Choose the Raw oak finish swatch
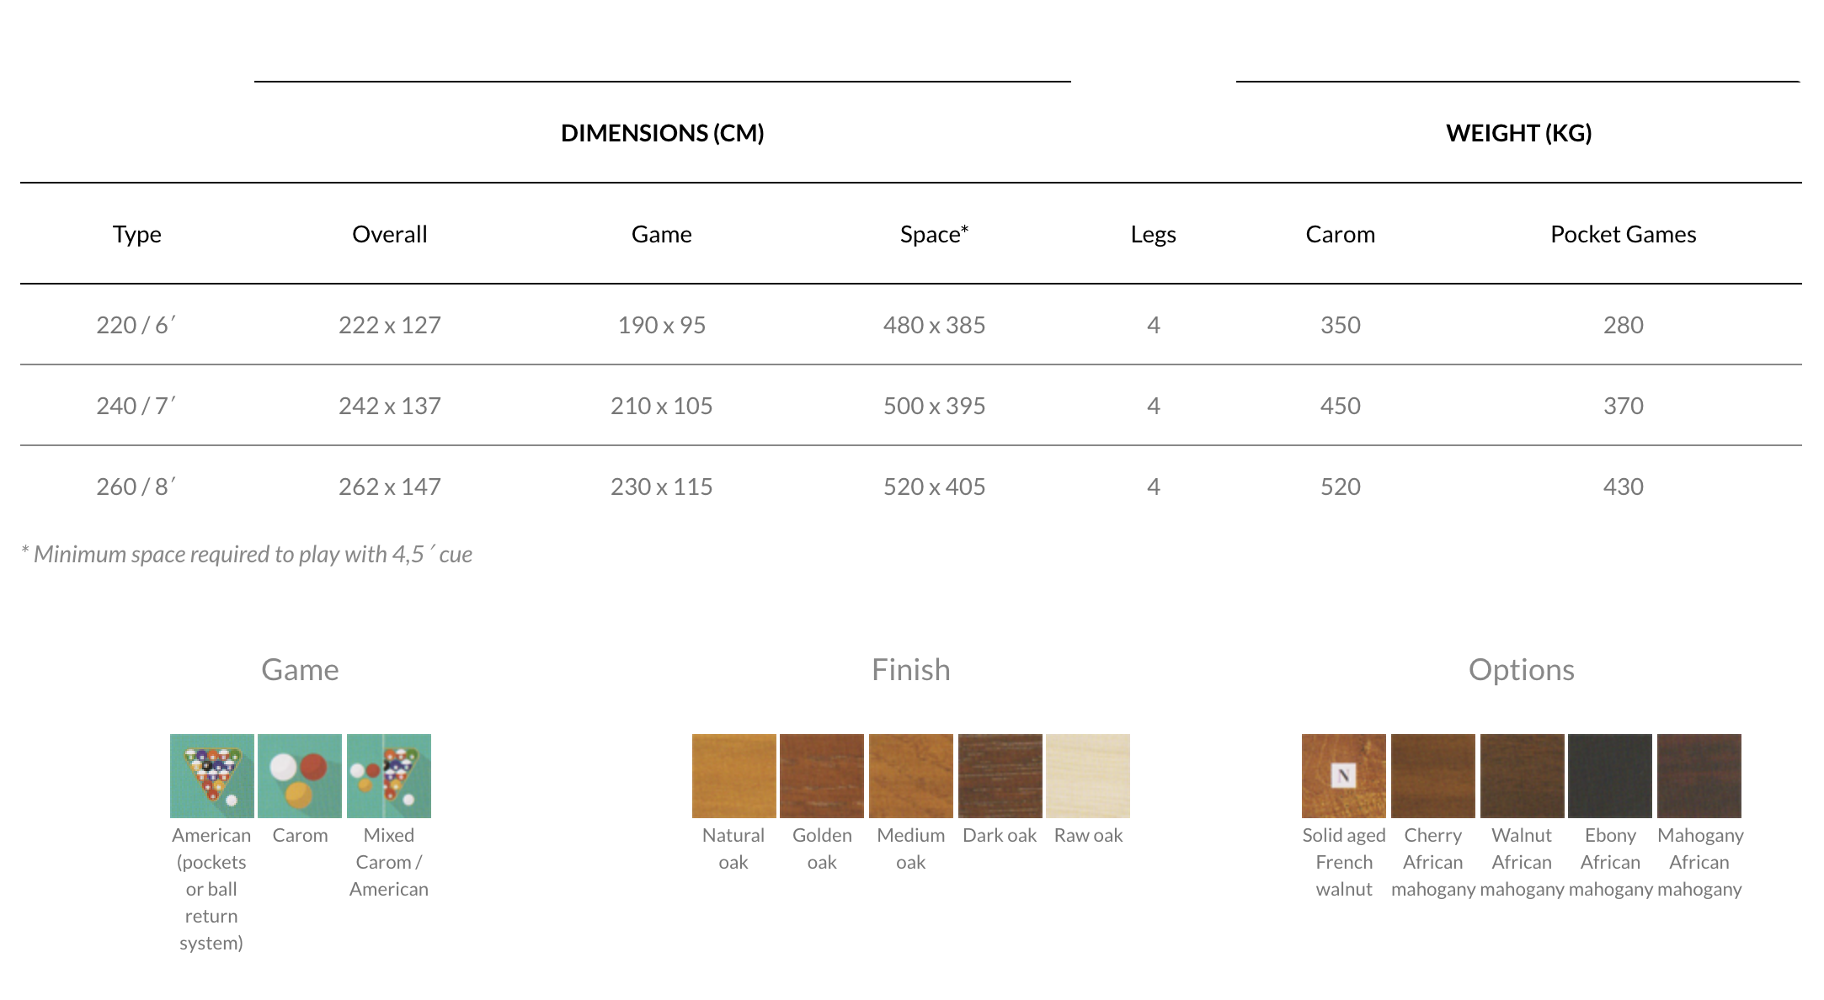Screen dimensions: 1824x1000 (x=1088, y=775)
